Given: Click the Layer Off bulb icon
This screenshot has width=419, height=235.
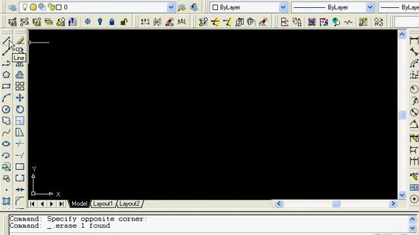Looking at the screenshot, I should point(100,22).
